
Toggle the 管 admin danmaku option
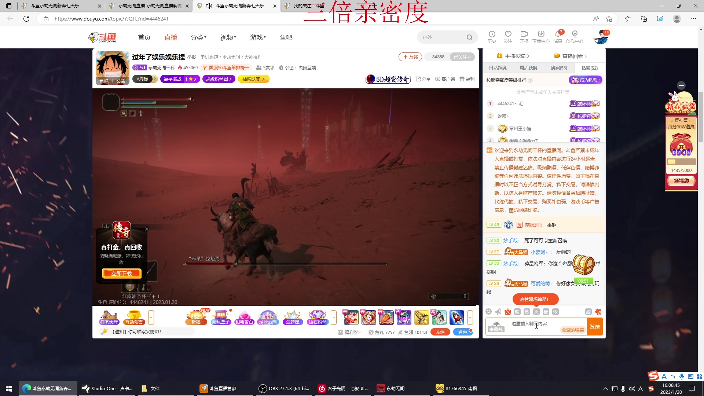point(527,312)
